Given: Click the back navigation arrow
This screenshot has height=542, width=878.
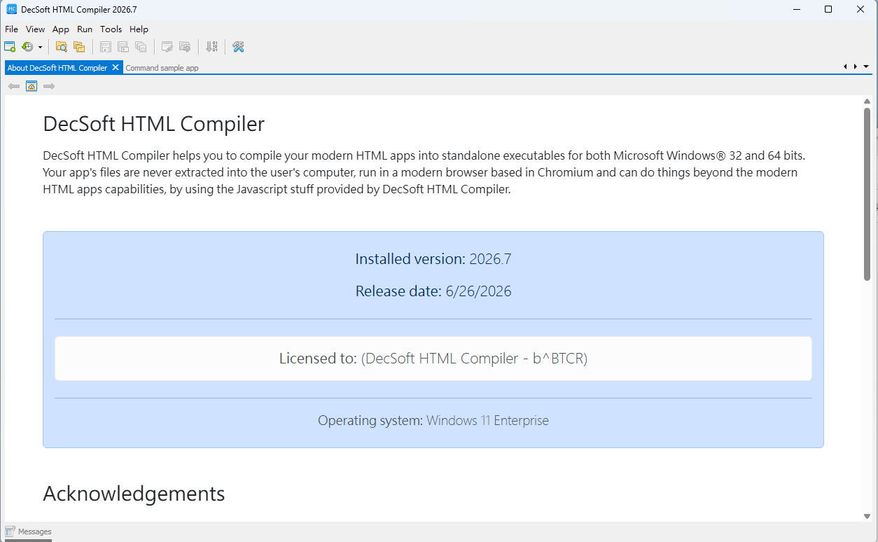Looking at the screenshot, I should (14, 86).
